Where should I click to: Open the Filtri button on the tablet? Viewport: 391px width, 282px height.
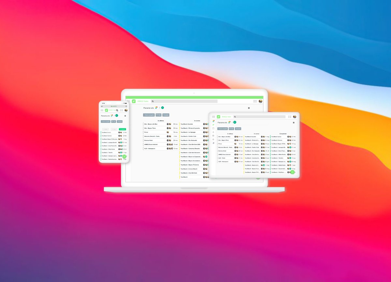coord(231,129)
